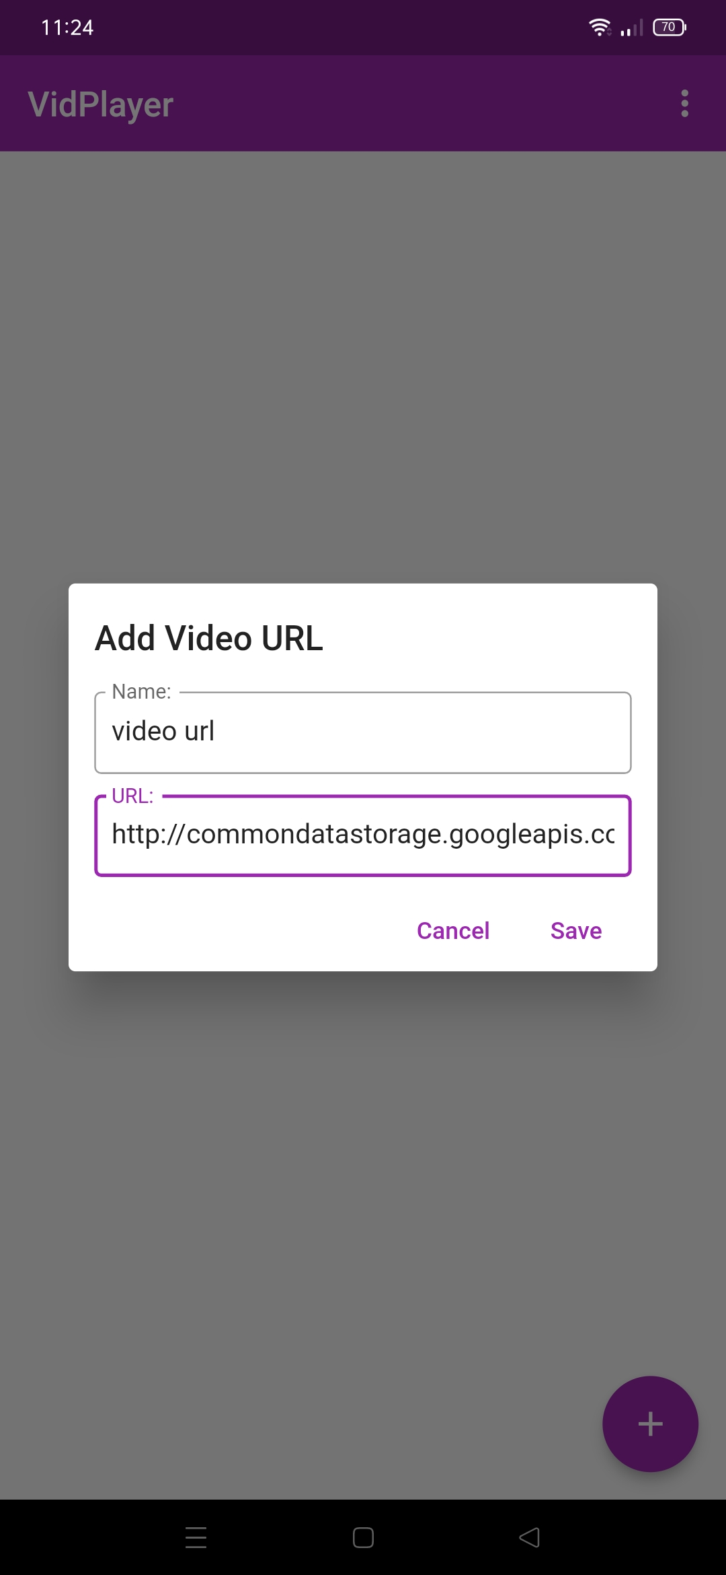Tap the Wi-Fi status icon
This screenshot has width=726, height=1575.
[x=600, y=28]
